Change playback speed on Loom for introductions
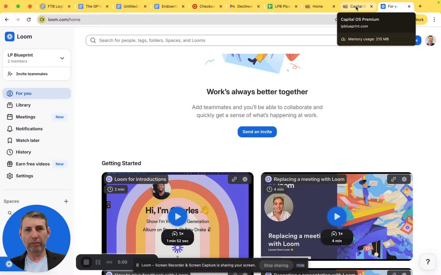Screen dimensions: 441x275 [x=177, y=234]
